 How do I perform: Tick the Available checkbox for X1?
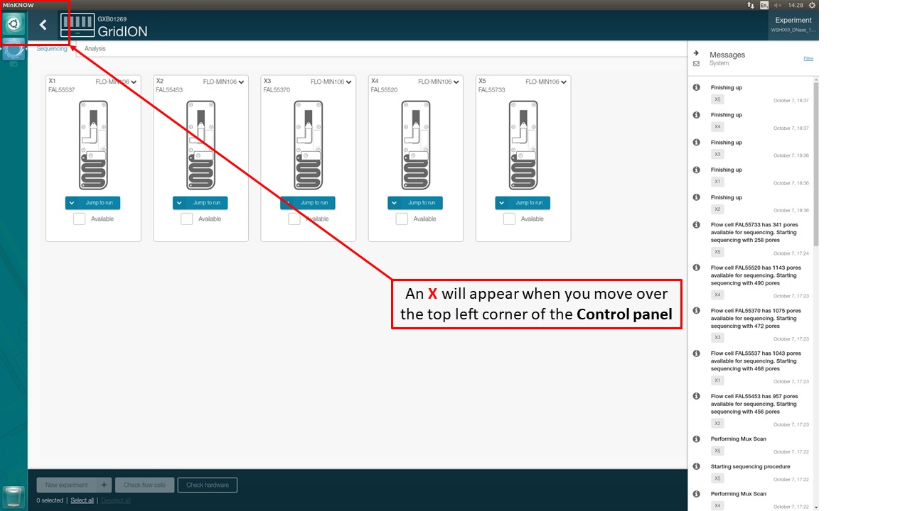pyautogui.click(x=80, y=219)
